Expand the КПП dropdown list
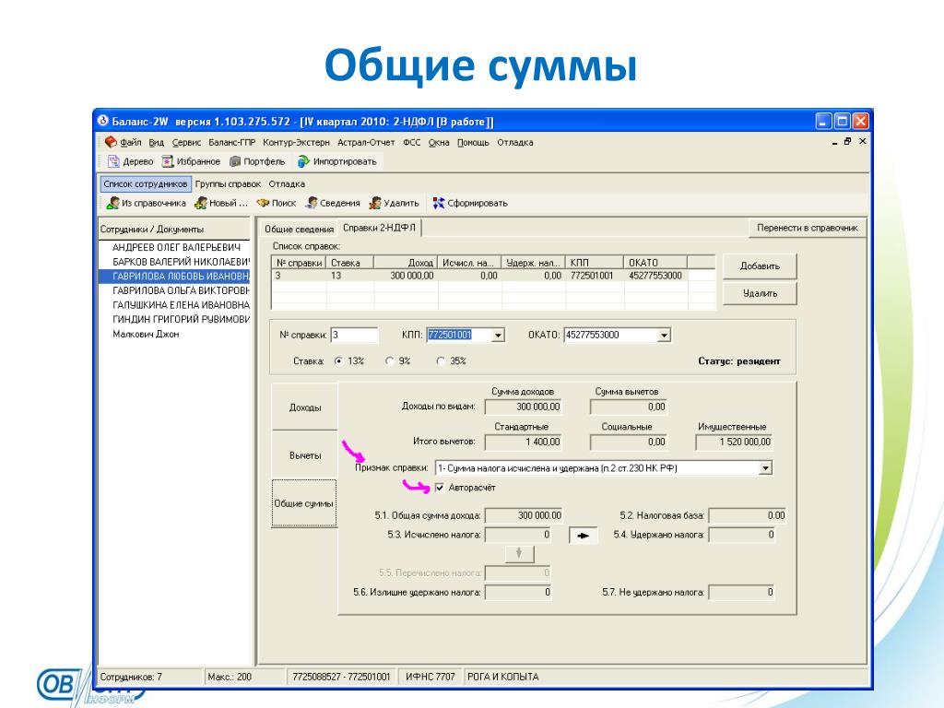The width and height of the screenshot is (944, 708). [x=499, y=336]
